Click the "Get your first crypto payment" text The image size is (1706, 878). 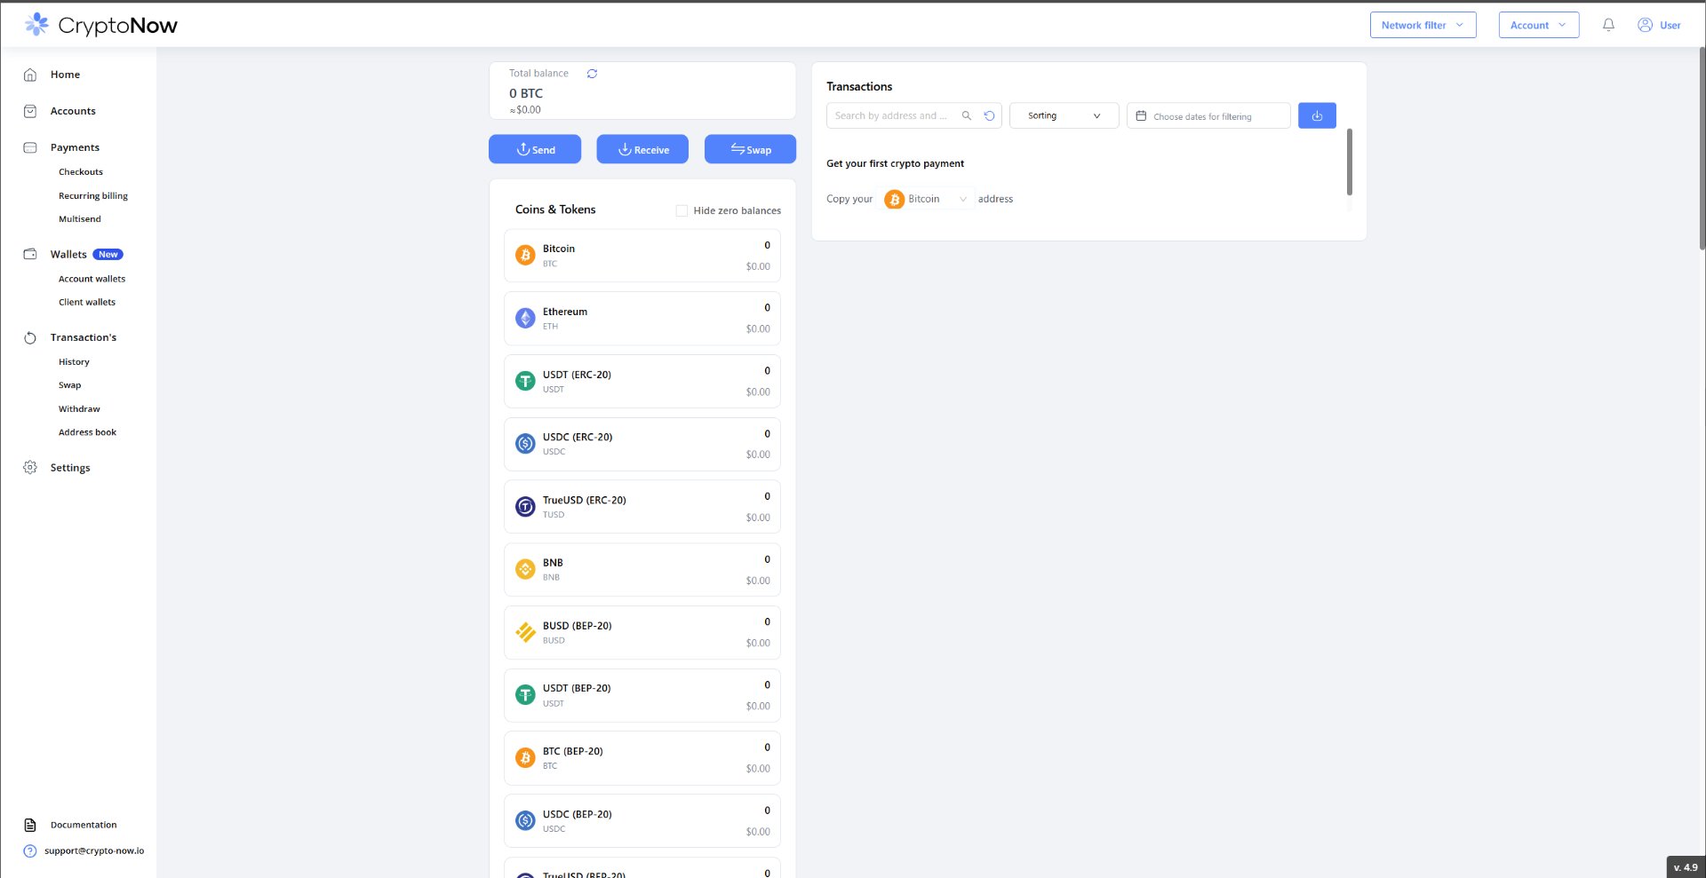pos(895,163)
